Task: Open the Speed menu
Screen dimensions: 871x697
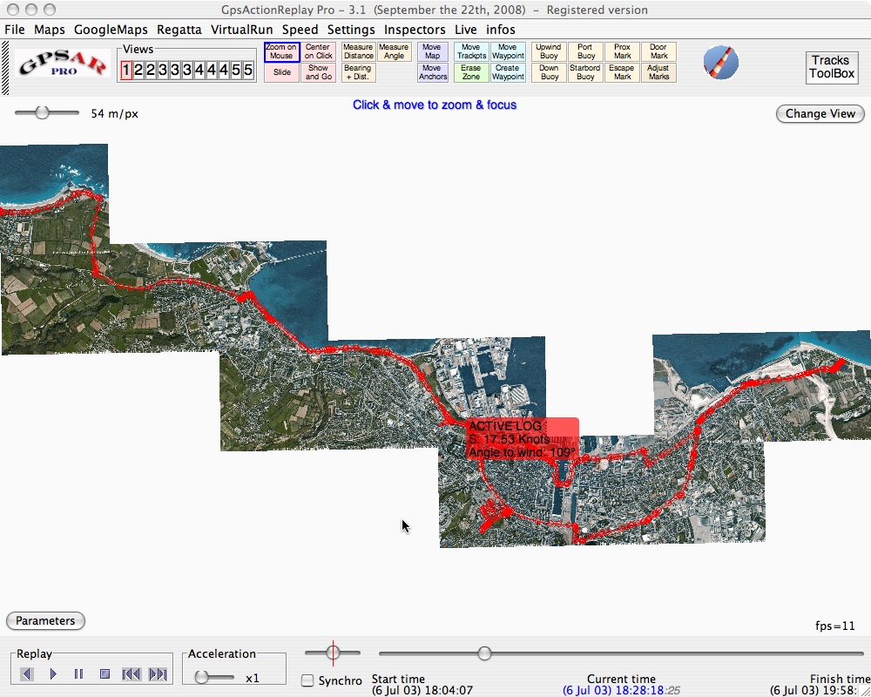Action: [300, 30]
